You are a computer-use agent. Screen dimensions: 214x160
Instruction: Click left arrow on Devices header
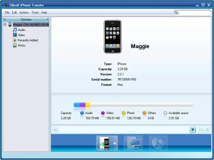click(x=5, y=20)
